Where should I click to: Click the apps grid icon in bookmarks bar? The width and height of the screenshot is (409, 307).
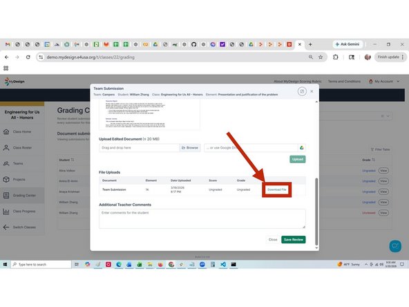[6, 68]
